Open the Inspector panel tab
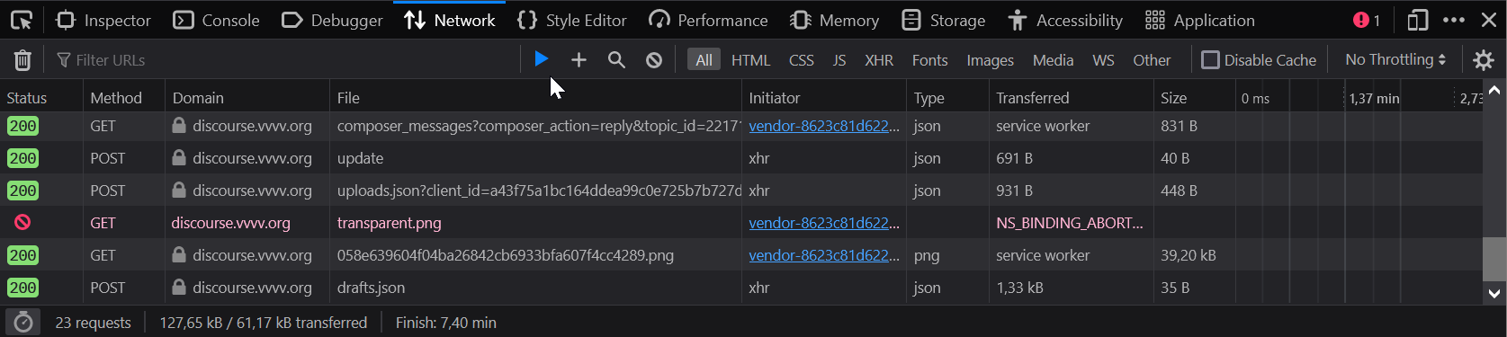The image size is (1507, 337). click(103, 20)
